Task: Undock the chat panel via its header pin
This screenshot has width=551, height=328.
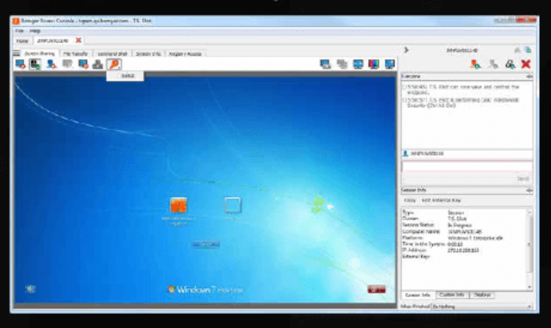Action: click(529, 77)
